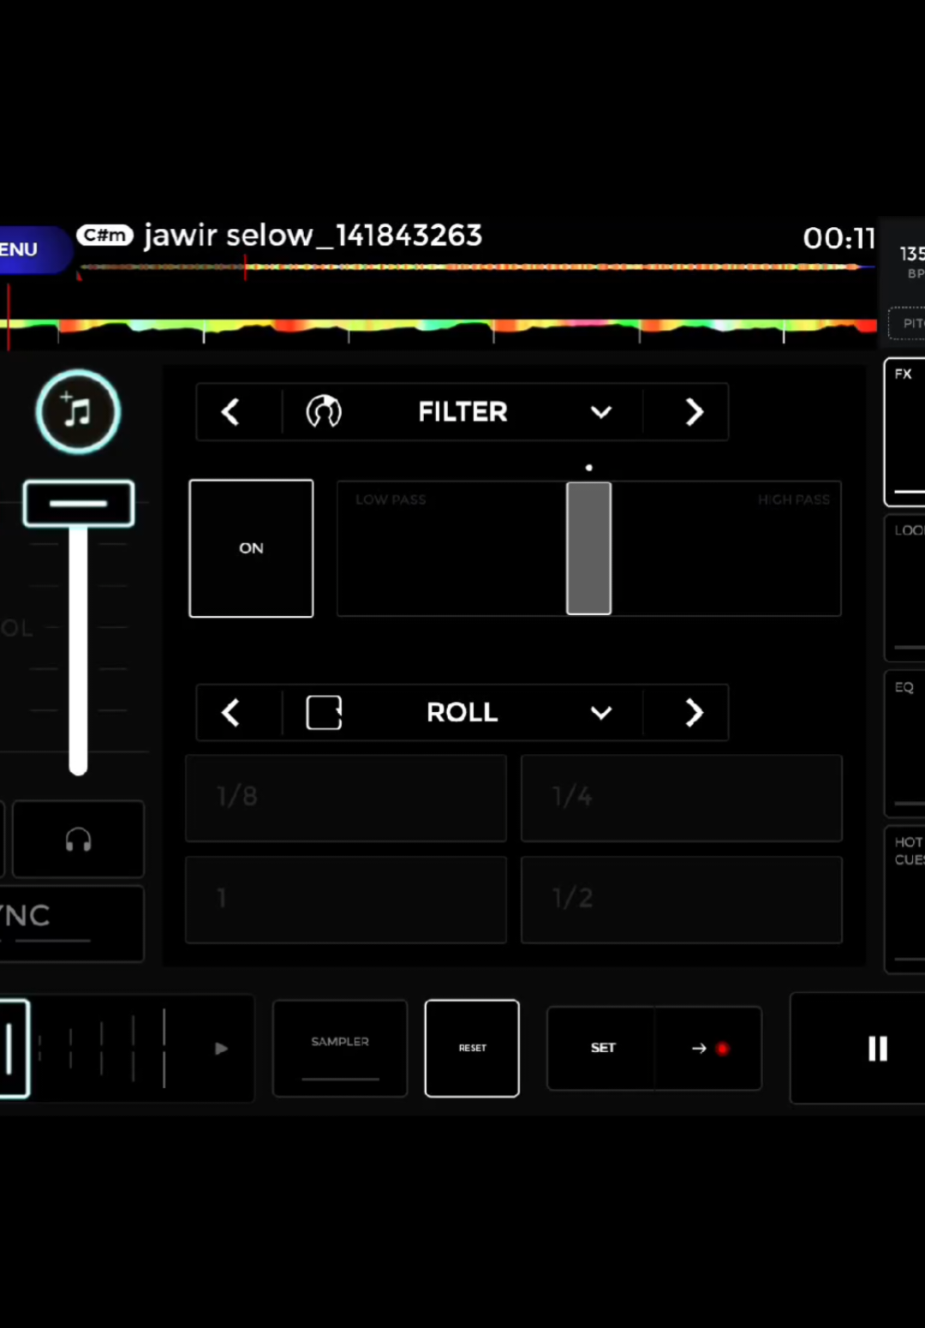This screenshot has height=1328, width=925.
Task: Activate the 1/2 roll pad
Action: pos(681,899)
